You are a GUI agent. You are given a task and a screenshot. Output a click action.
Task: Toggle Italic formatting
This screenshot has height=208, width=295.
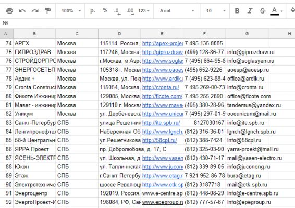pyautogui.click(x=250, y=11)
